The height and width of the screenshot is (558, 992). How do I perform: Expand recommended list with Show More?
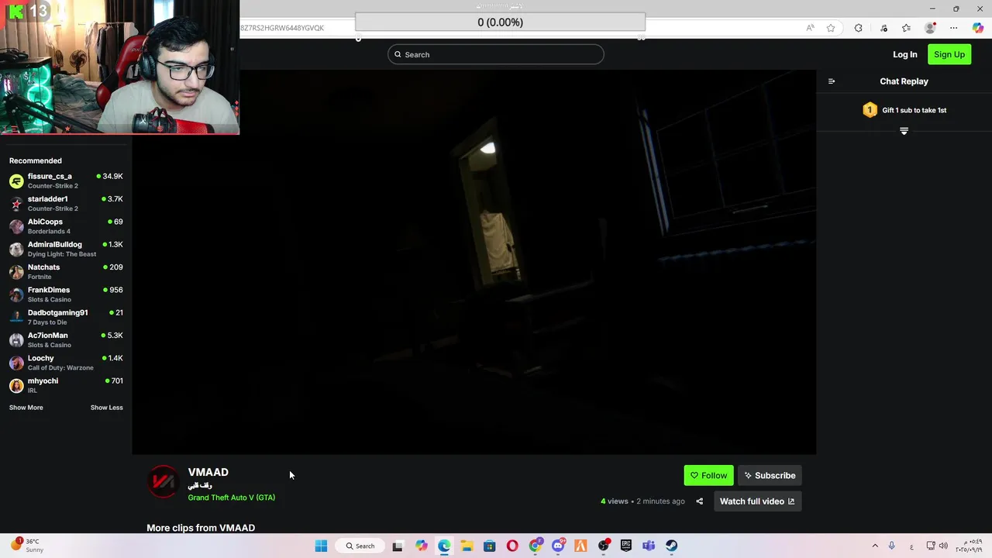tap(26, 408)
